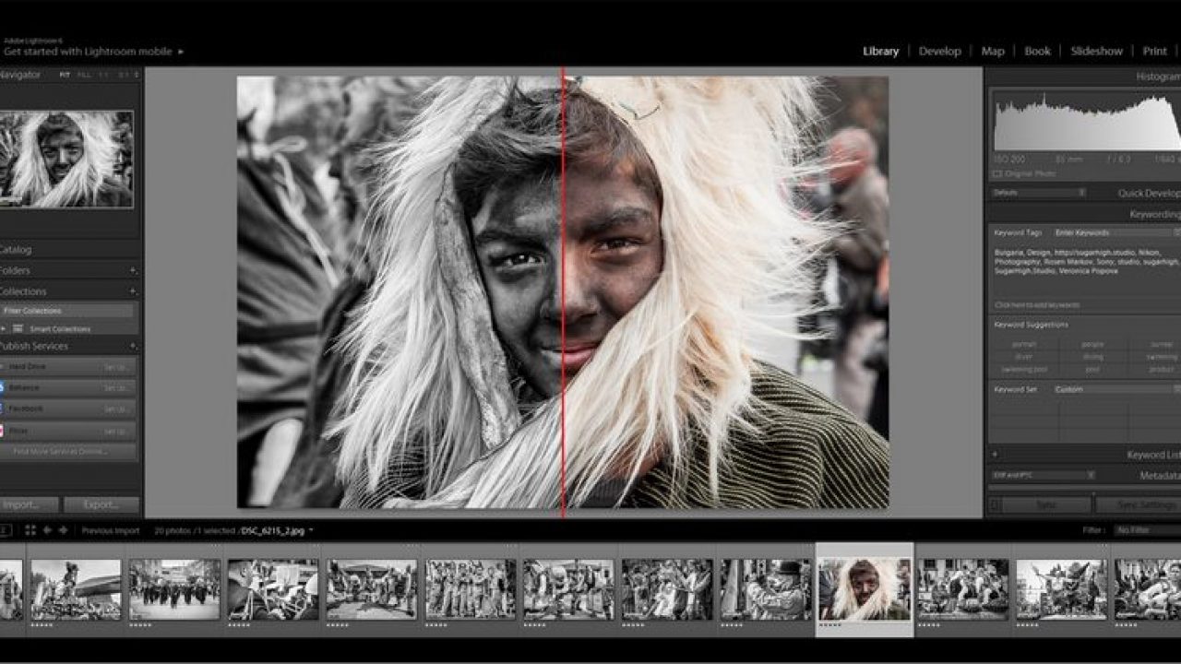Go back using the left arrow icon
The width and height of the screenshot is (1181, 664).
pyautogui.click(x=47, y=530)
